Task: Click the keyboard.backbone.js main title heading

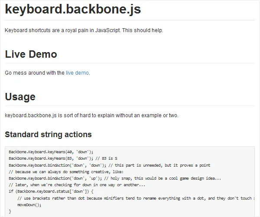Action: click(73, 9)
